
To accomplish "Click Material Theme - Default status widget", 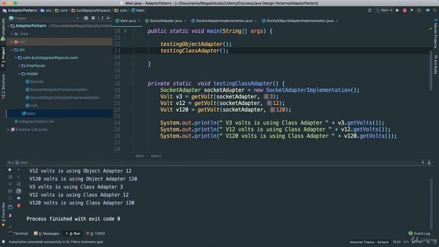I will 369,242.
